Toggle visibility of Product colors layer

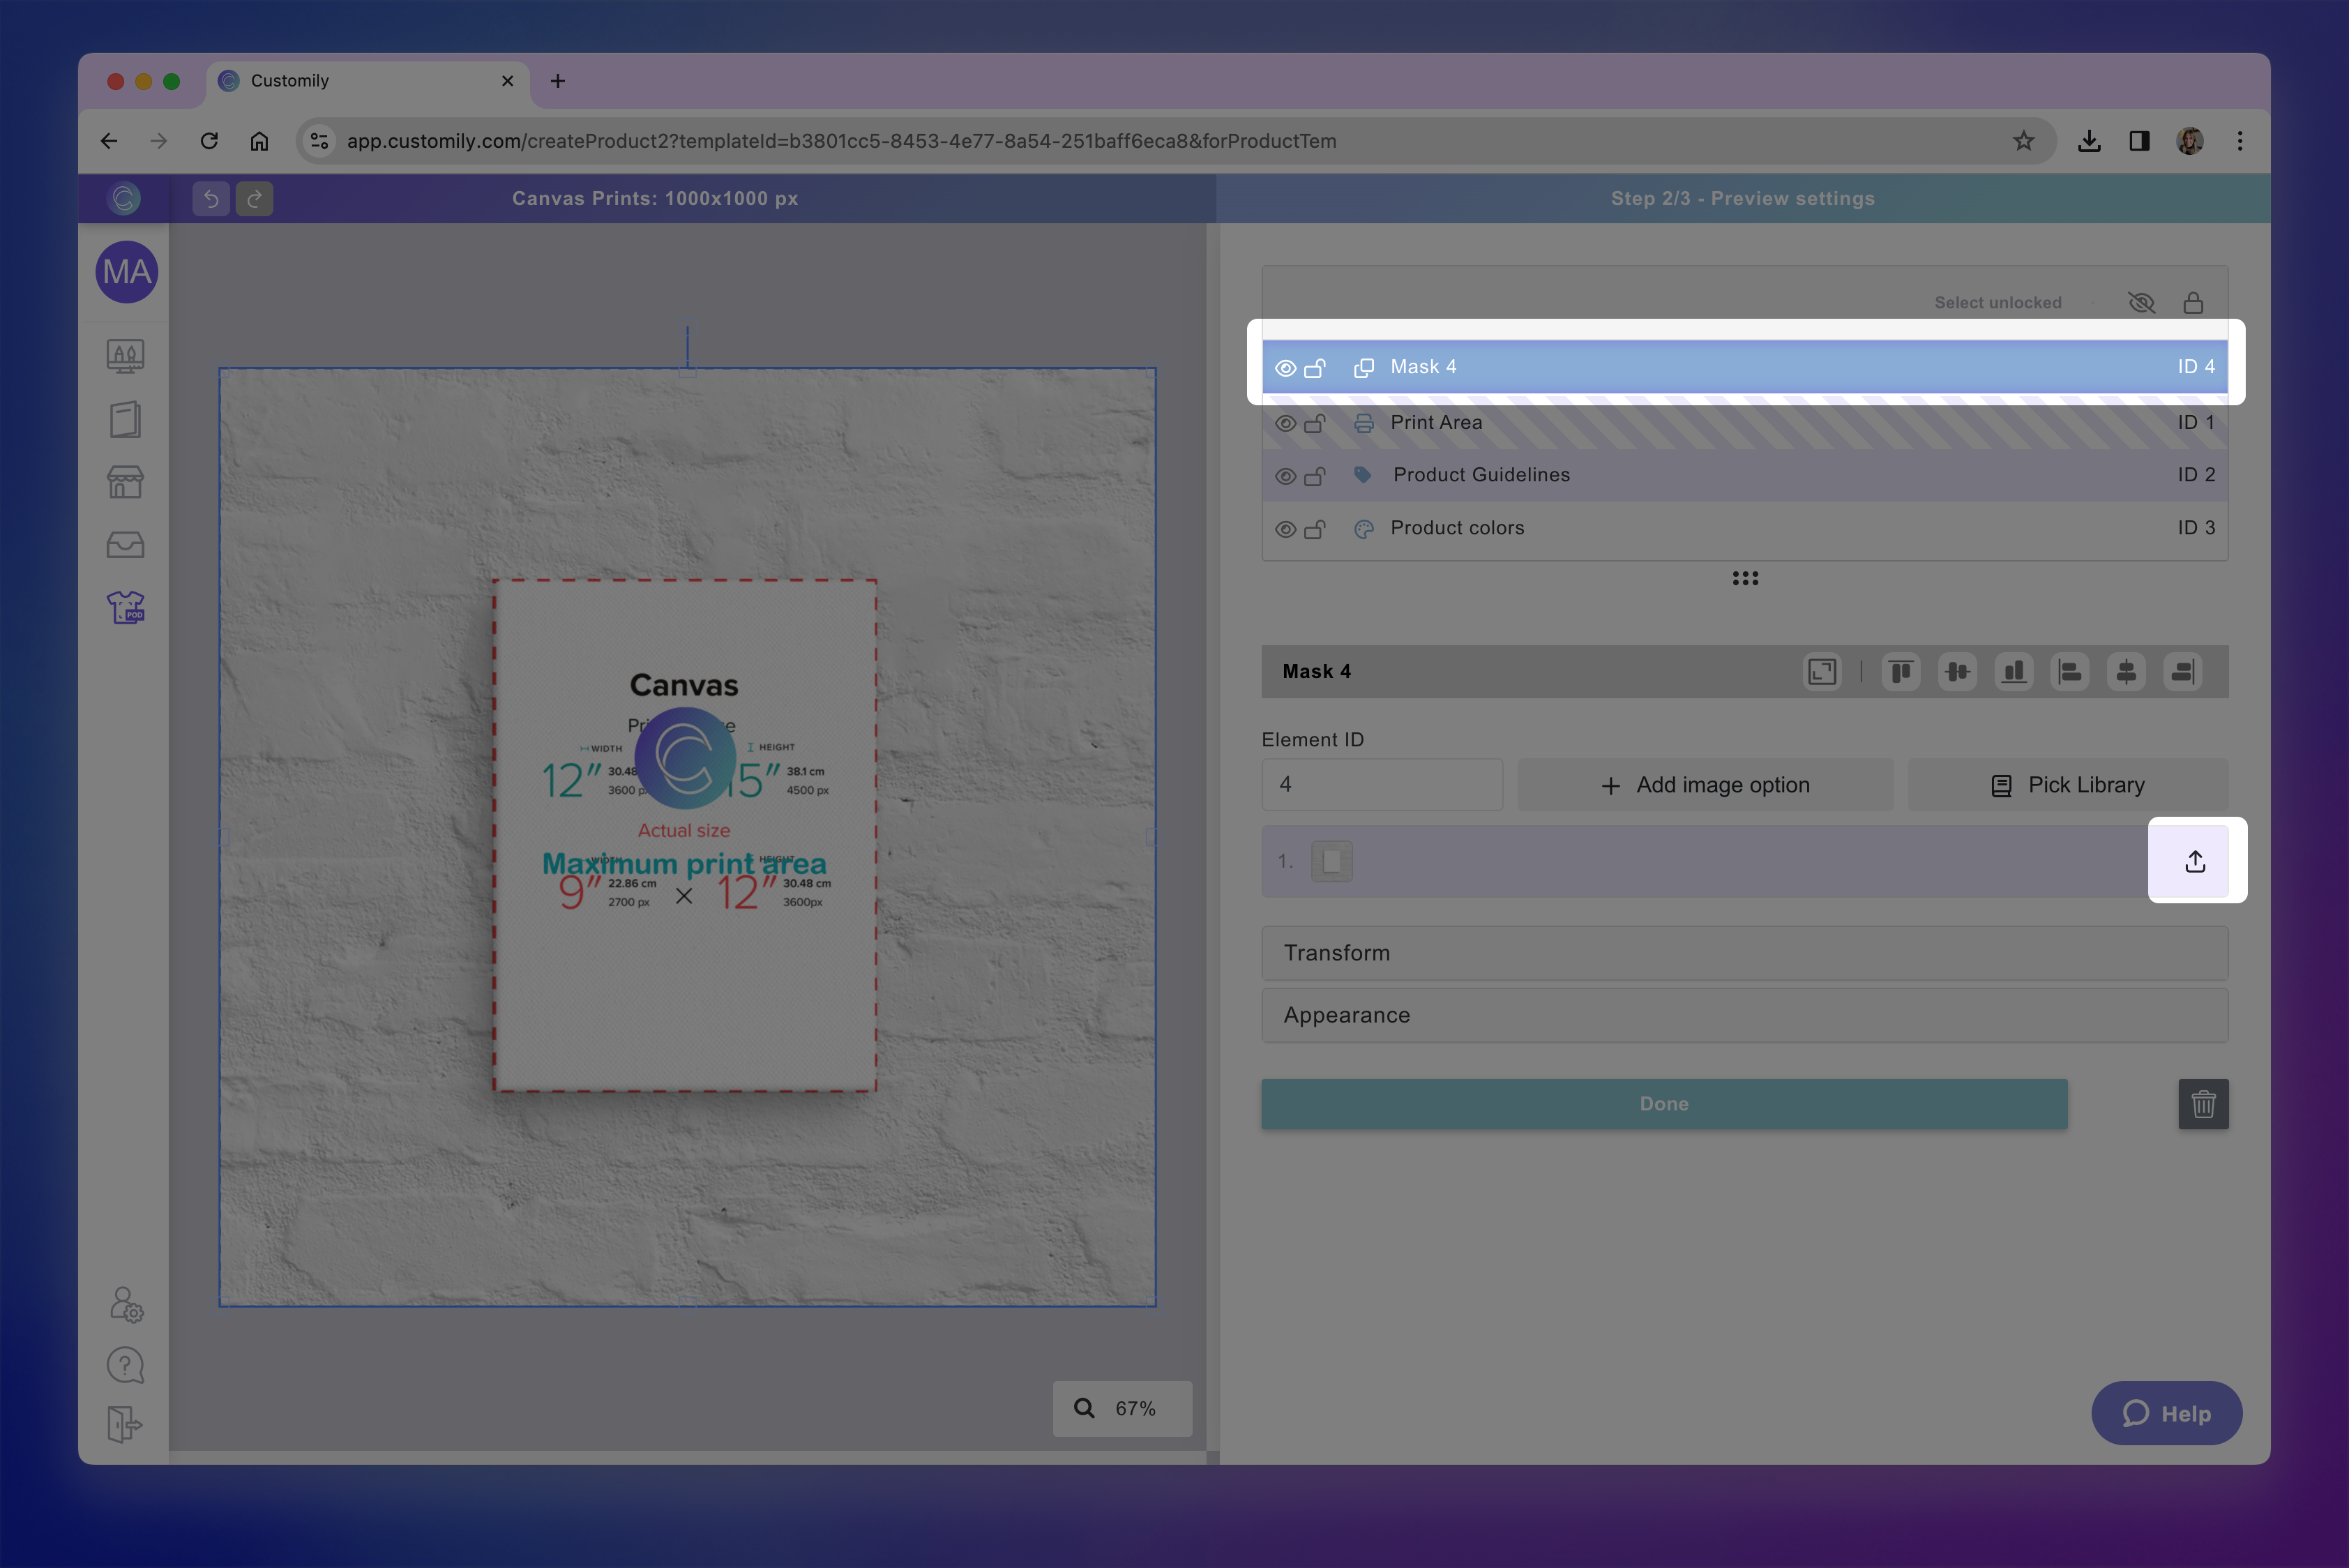tap(1285, 529)
